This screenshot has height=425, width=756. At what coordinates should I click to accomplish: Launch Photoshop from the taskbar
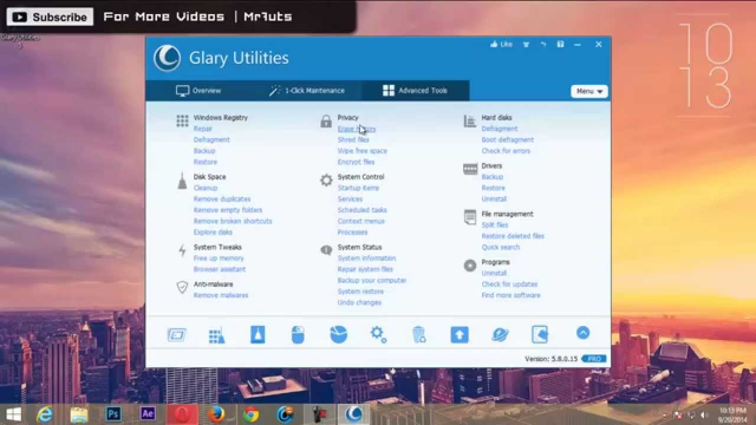tap(113, 414)
